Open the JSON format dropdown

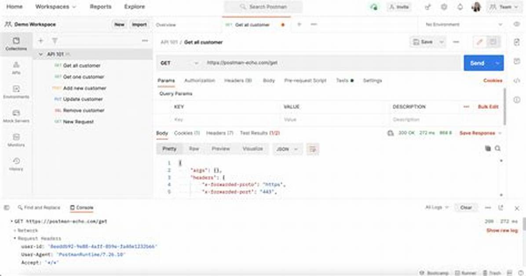[287, 149]
